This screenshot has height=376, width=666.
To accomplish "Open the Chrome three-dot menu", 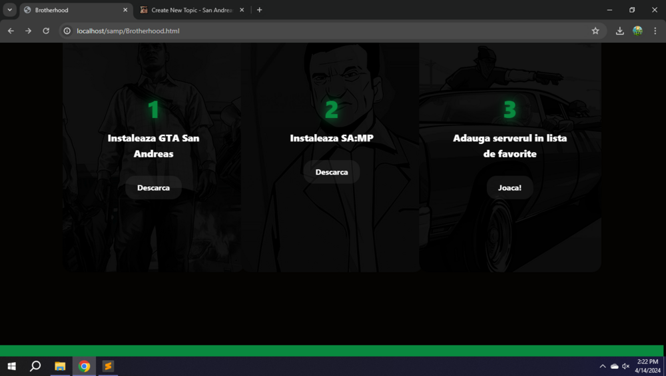I will 655,31.
